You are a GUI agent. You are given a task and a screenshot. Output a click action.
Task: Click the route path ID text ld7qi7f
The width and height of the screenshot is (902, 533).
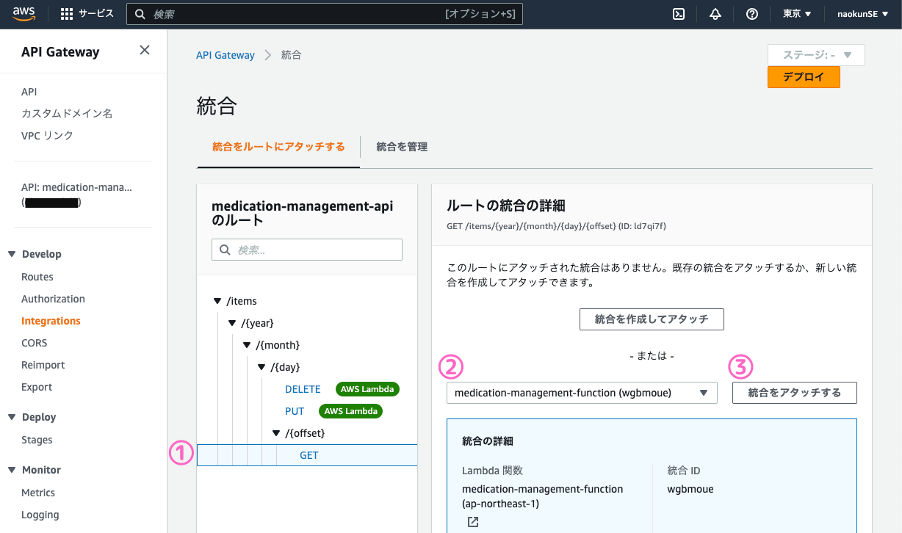[x=648, y=226]
